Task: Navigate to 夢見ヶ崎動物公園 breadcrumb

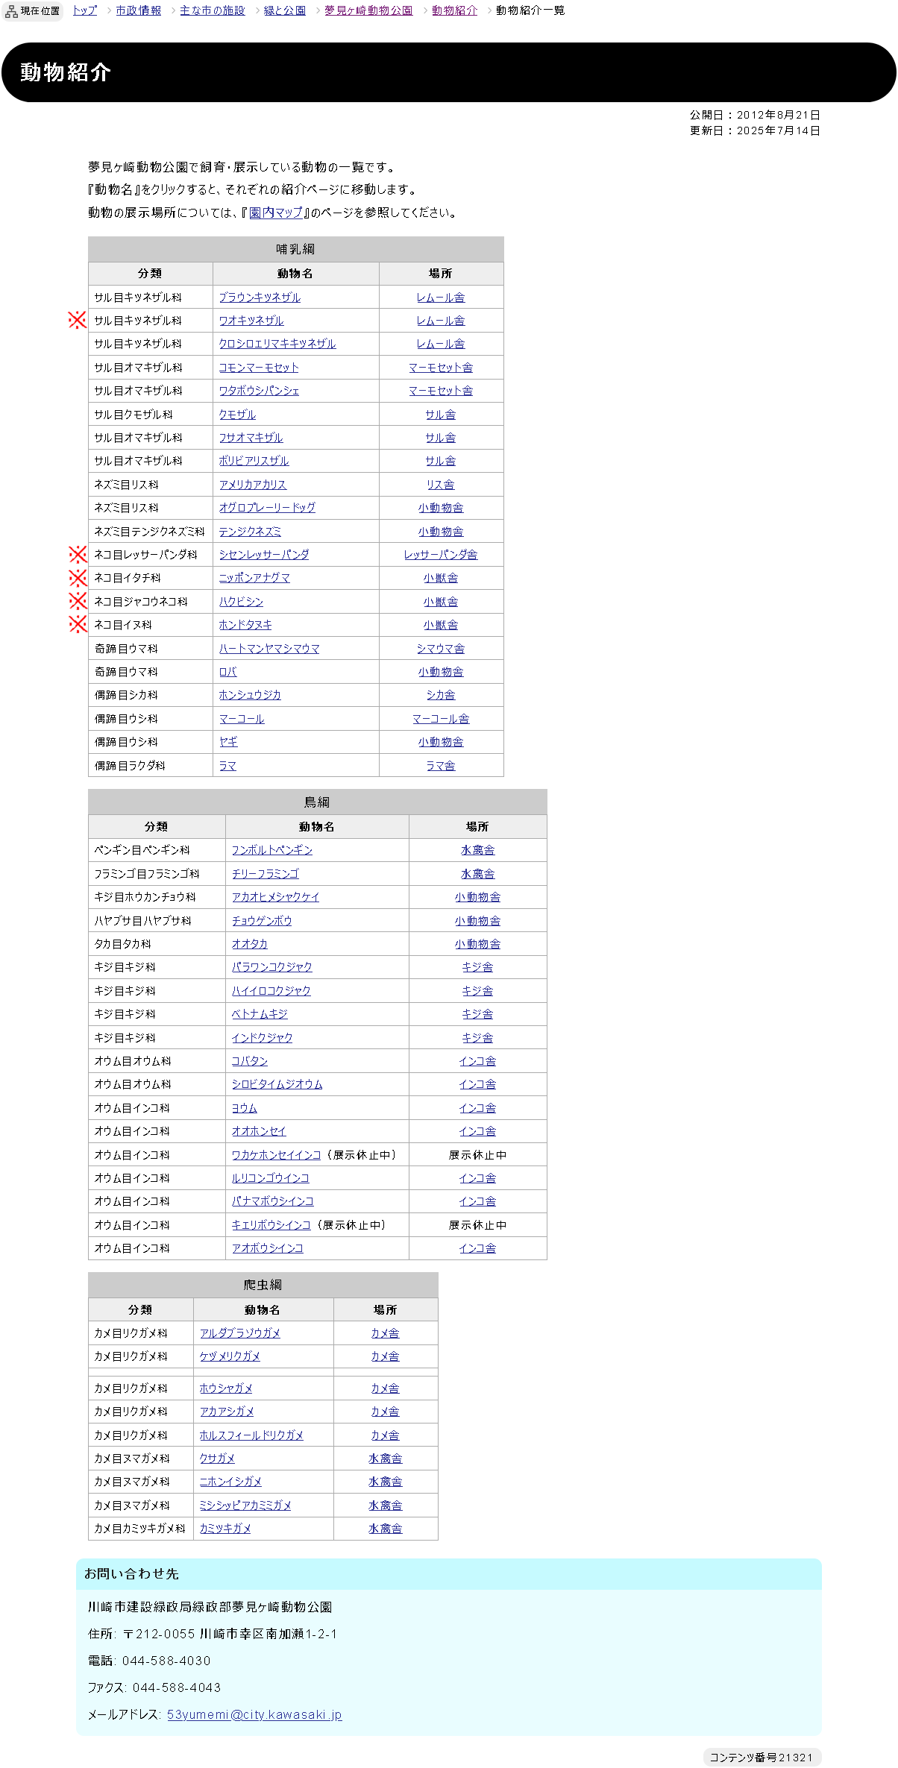Action: point(368,10)
